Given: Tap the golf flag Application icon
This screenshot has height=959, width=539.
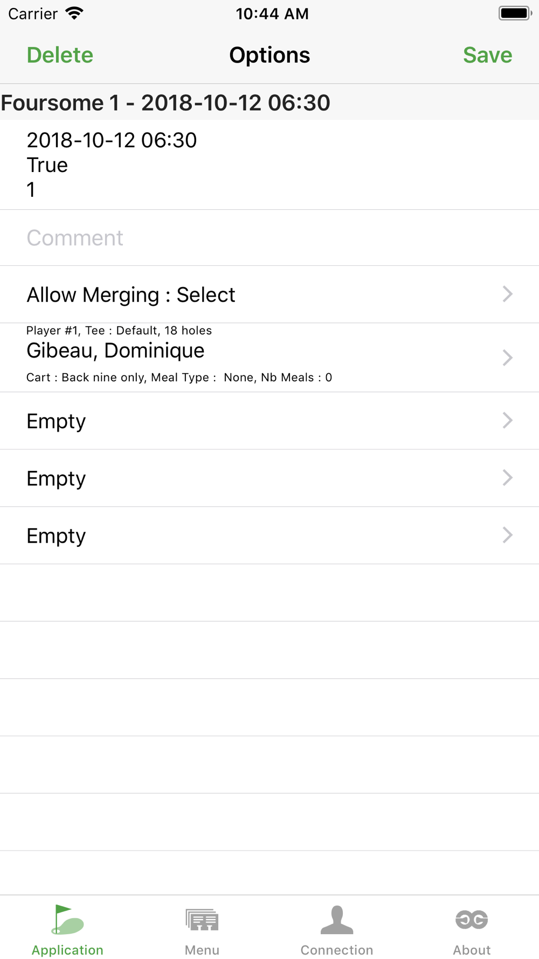Looking at the screenshot, I should pyautogui.click(x=67, y=920).
